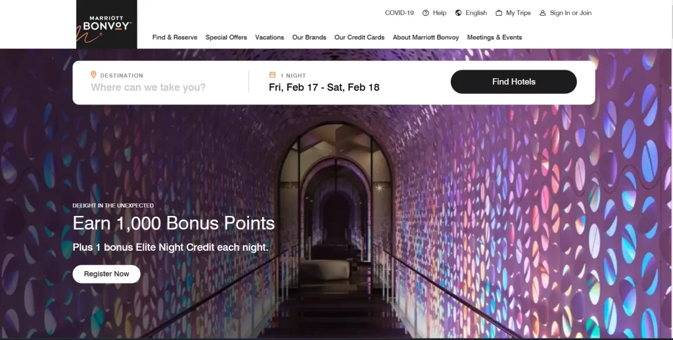The image size is (673, 340).
Task: Click the globe language icon
Action: coord(458,13)
